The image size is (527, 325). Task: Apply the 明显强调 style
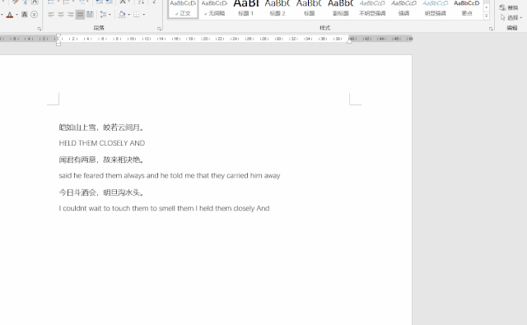[x=436, y=8]
